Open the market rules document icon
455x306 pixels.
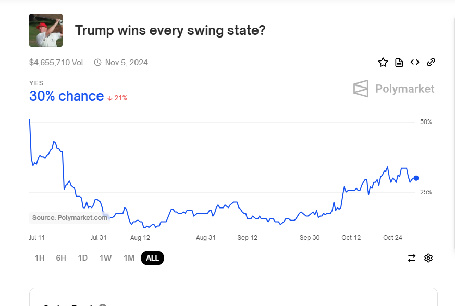click(399, 63)
